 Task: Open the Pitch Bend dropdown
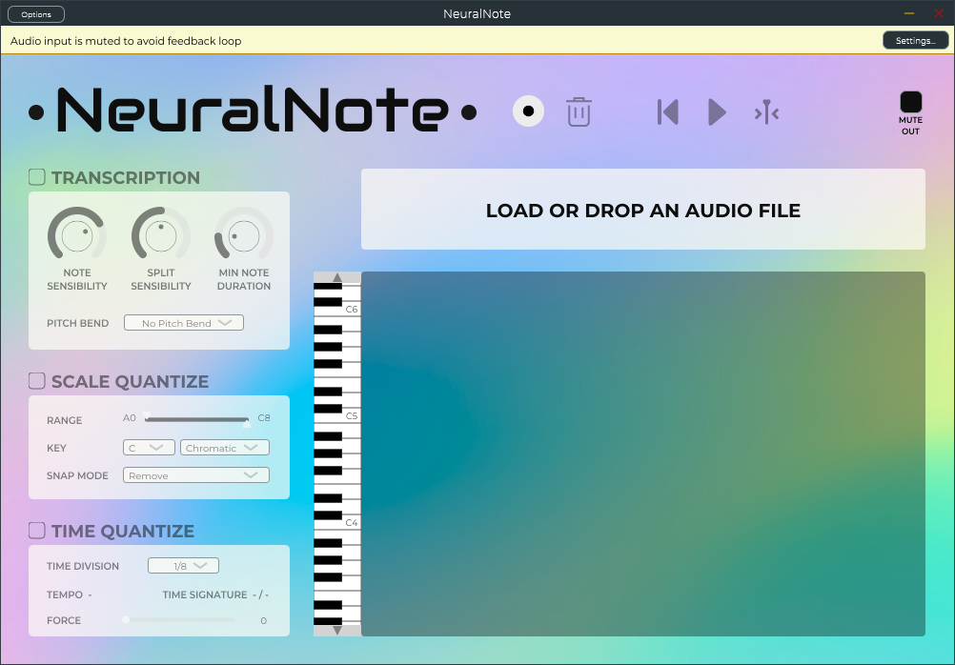tap(184, 323)
